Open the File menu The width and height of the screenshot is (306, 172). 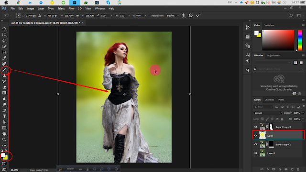point(12,9)
